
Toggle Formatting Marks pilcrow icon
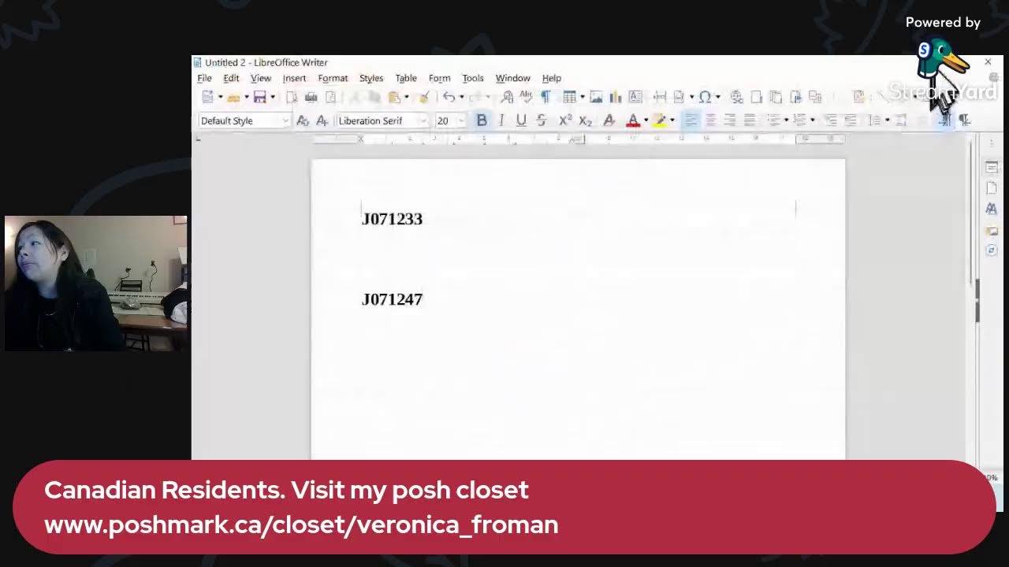click(545, 97)
